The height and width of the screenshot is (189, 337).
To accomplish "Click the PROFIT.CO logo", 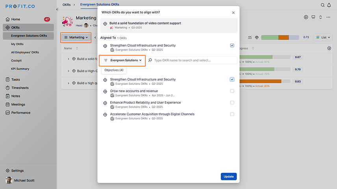I will 20,6.
